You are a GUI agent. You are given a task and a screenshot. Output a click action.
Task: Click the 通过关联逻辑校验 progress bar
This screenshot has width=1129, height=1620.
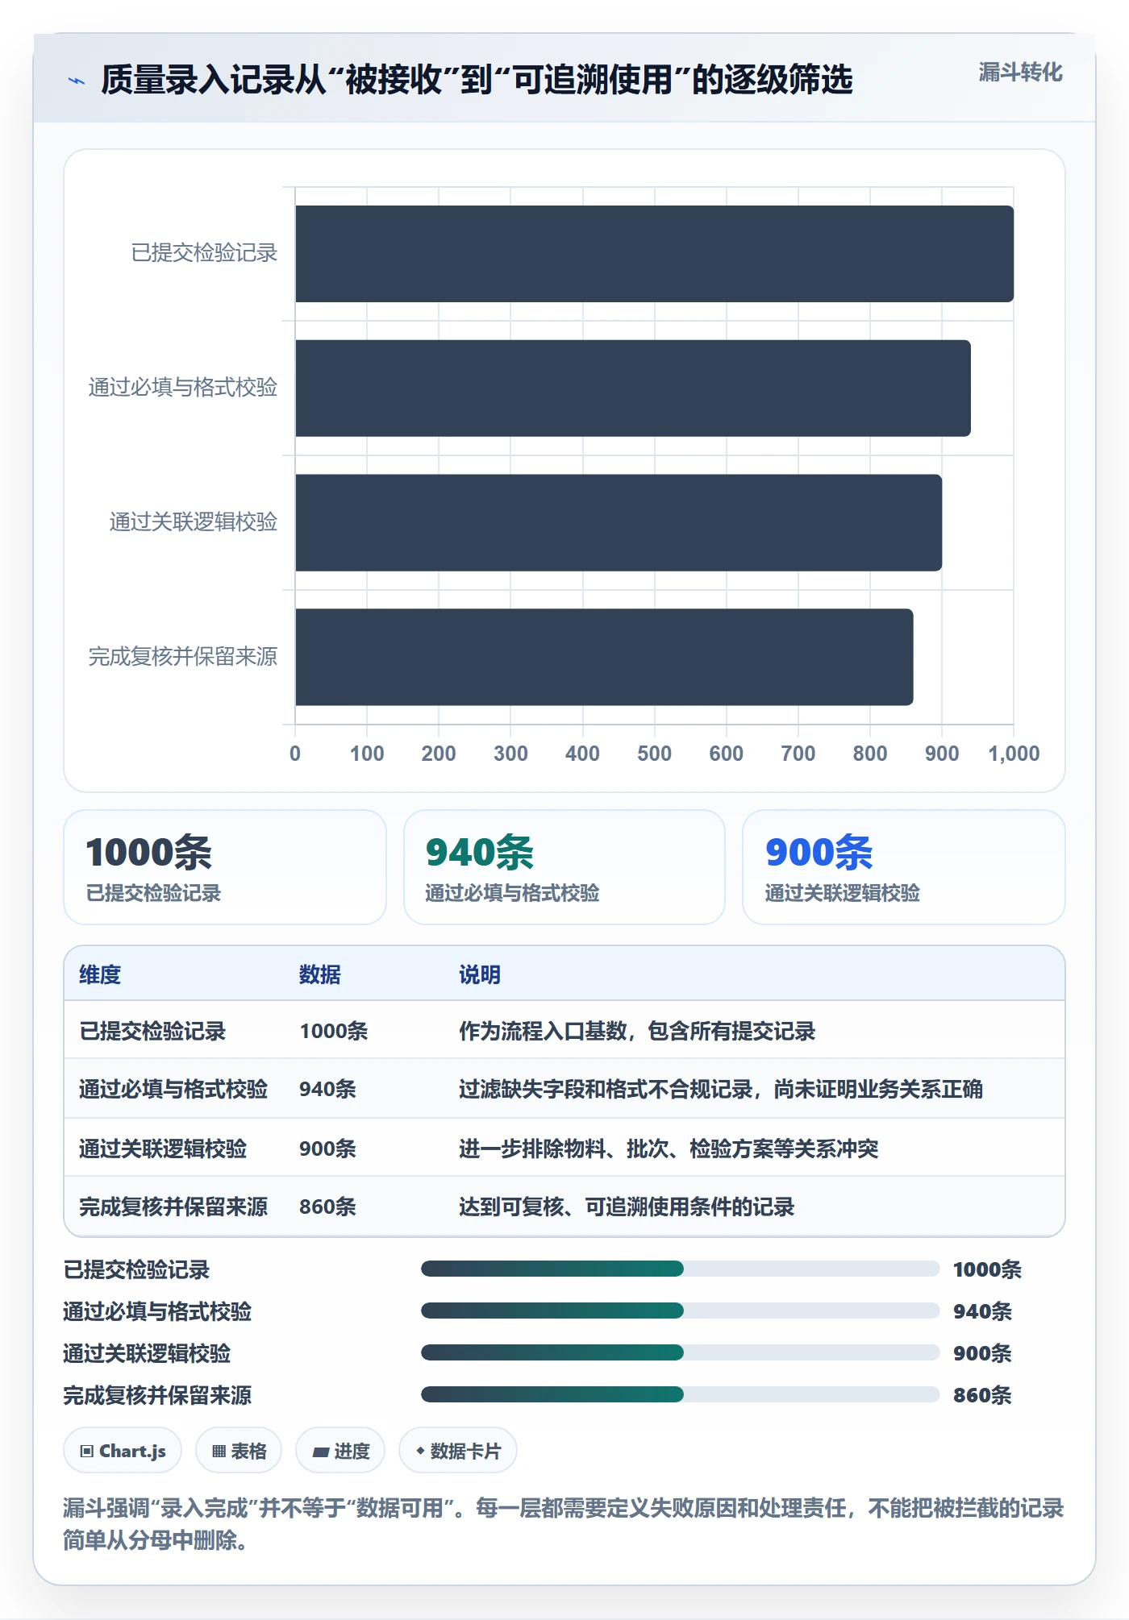(x=680, y=1352)
